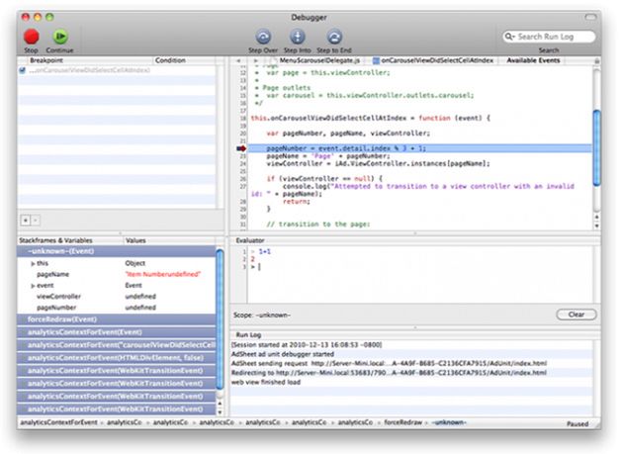Add a breakpoint with the plus button
This screenshot has height=454, width=623.
click(26, 221)
